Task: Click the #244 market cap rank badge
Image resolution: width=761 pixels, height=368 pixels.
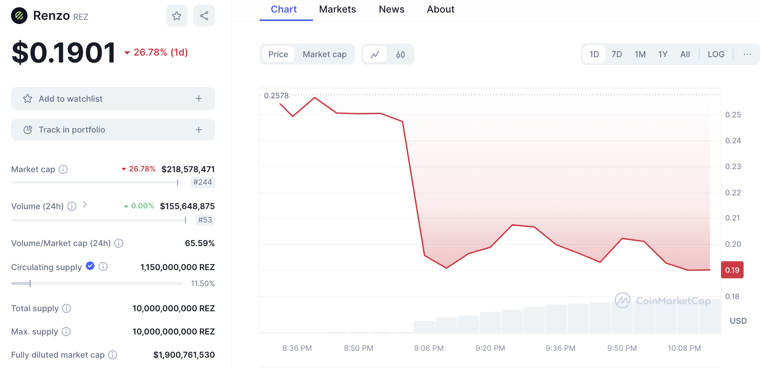Action: [x=202, y=182]
